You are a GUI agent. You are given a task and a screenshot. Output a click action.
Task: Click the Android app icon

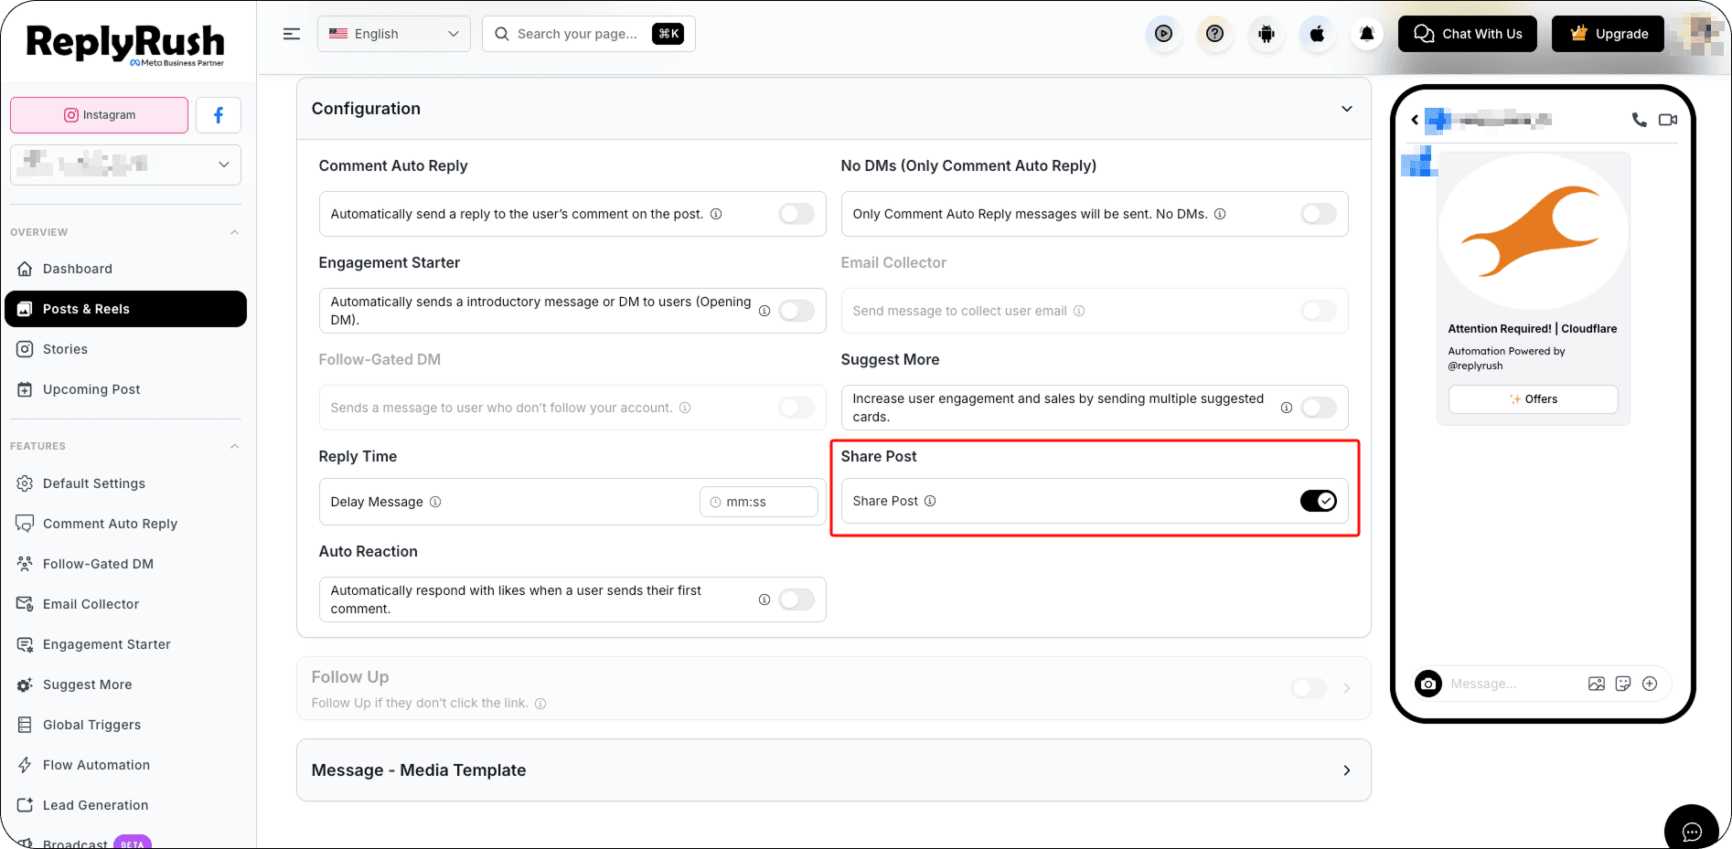[1266, 34]
